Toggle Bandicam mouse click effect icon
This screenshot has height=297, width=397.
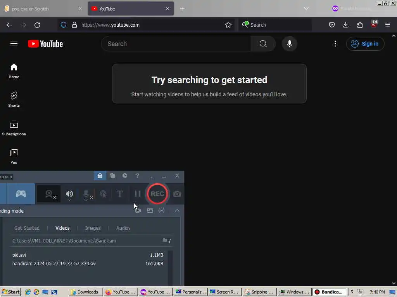coord(103,194)
